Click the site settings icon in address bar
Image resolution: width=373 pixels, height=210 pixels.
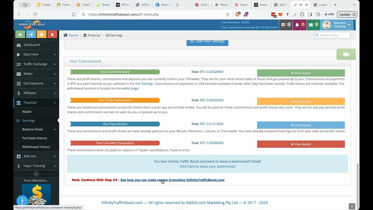(83, 14)
